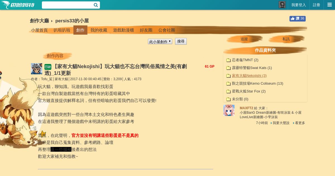Open persis33的小屋 breadcrumb link
The height and width of the screenshot is (176, 335).
72,21
